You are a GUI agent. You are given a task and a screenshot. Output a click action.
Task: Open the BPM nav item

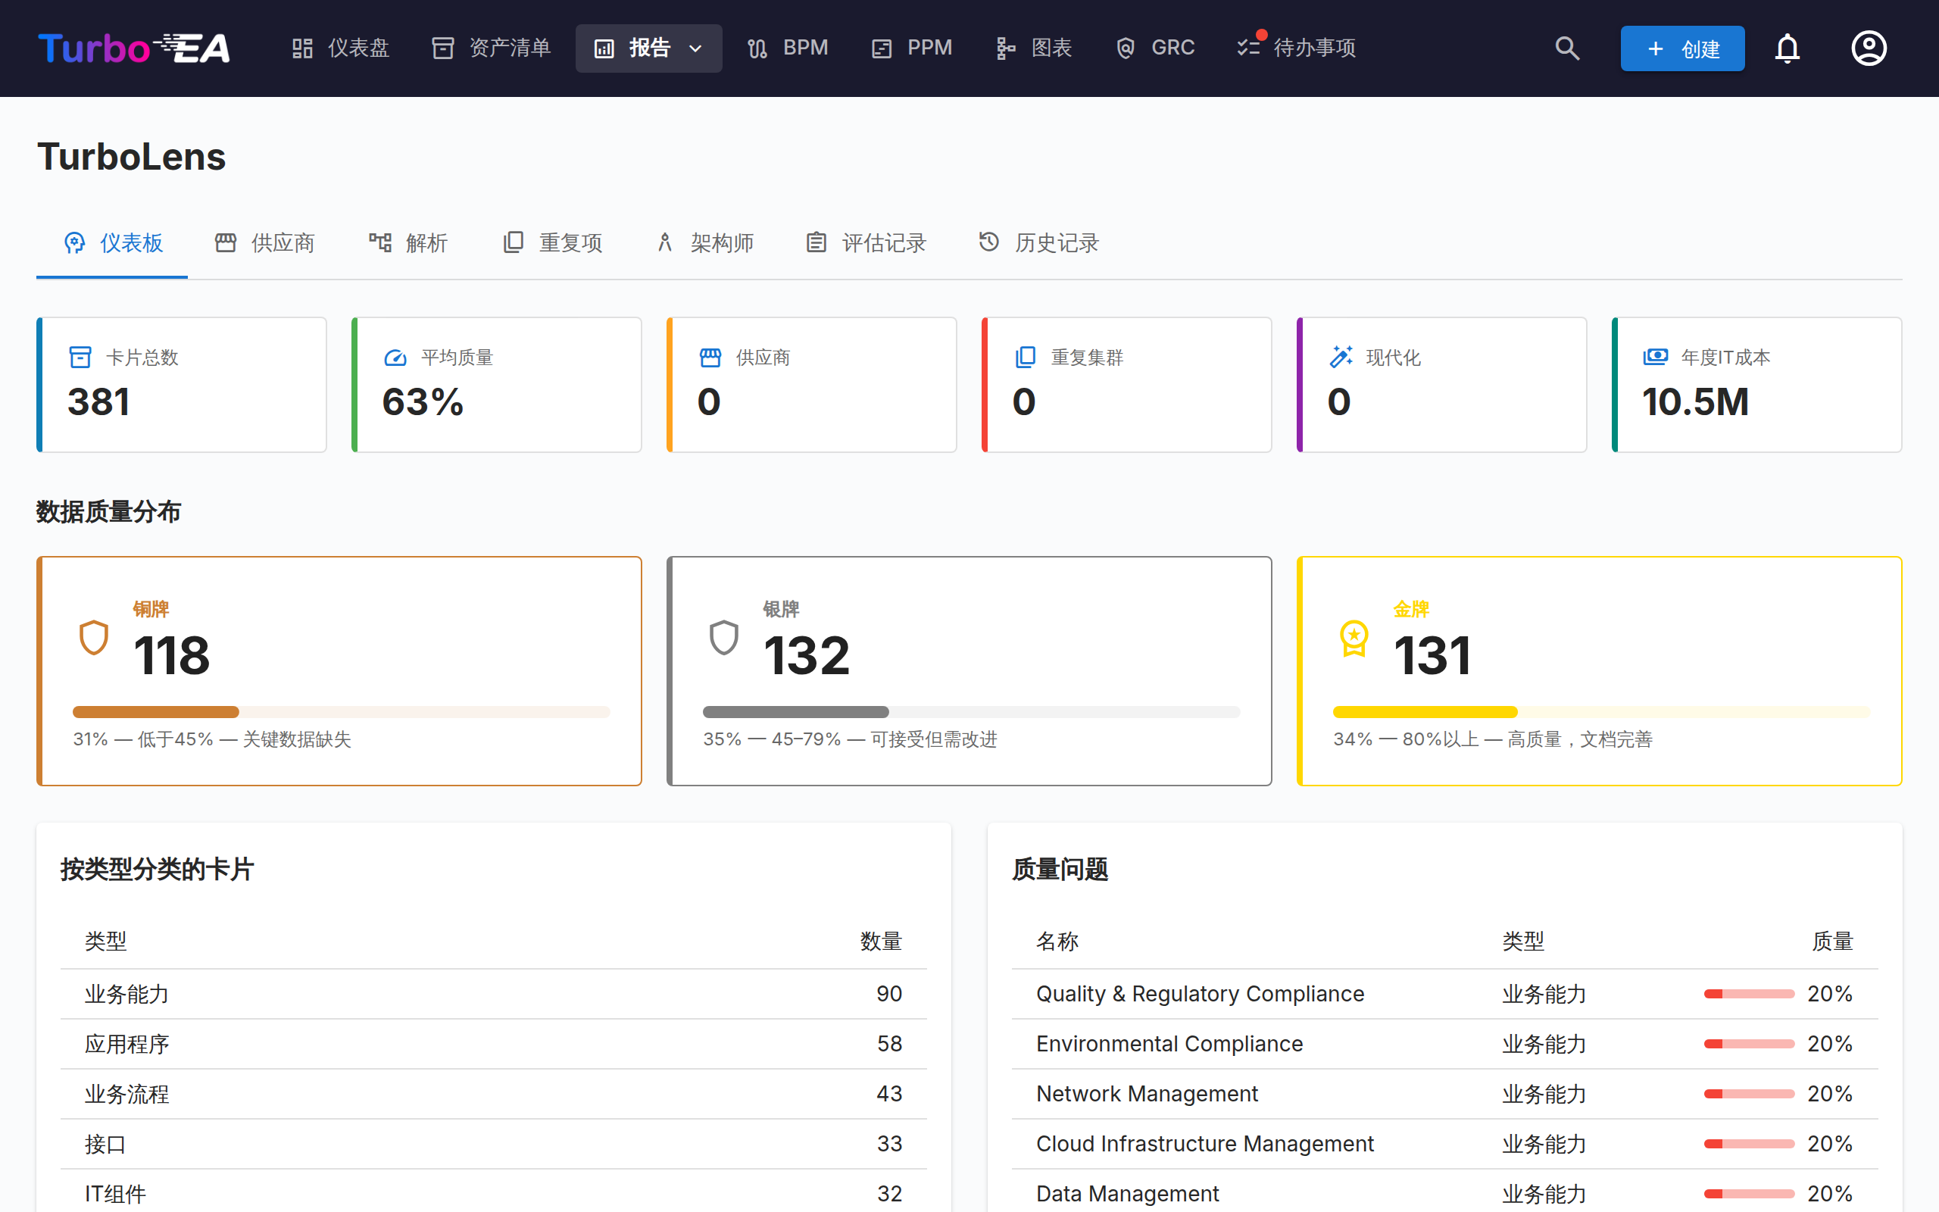[x=788, y=48]
